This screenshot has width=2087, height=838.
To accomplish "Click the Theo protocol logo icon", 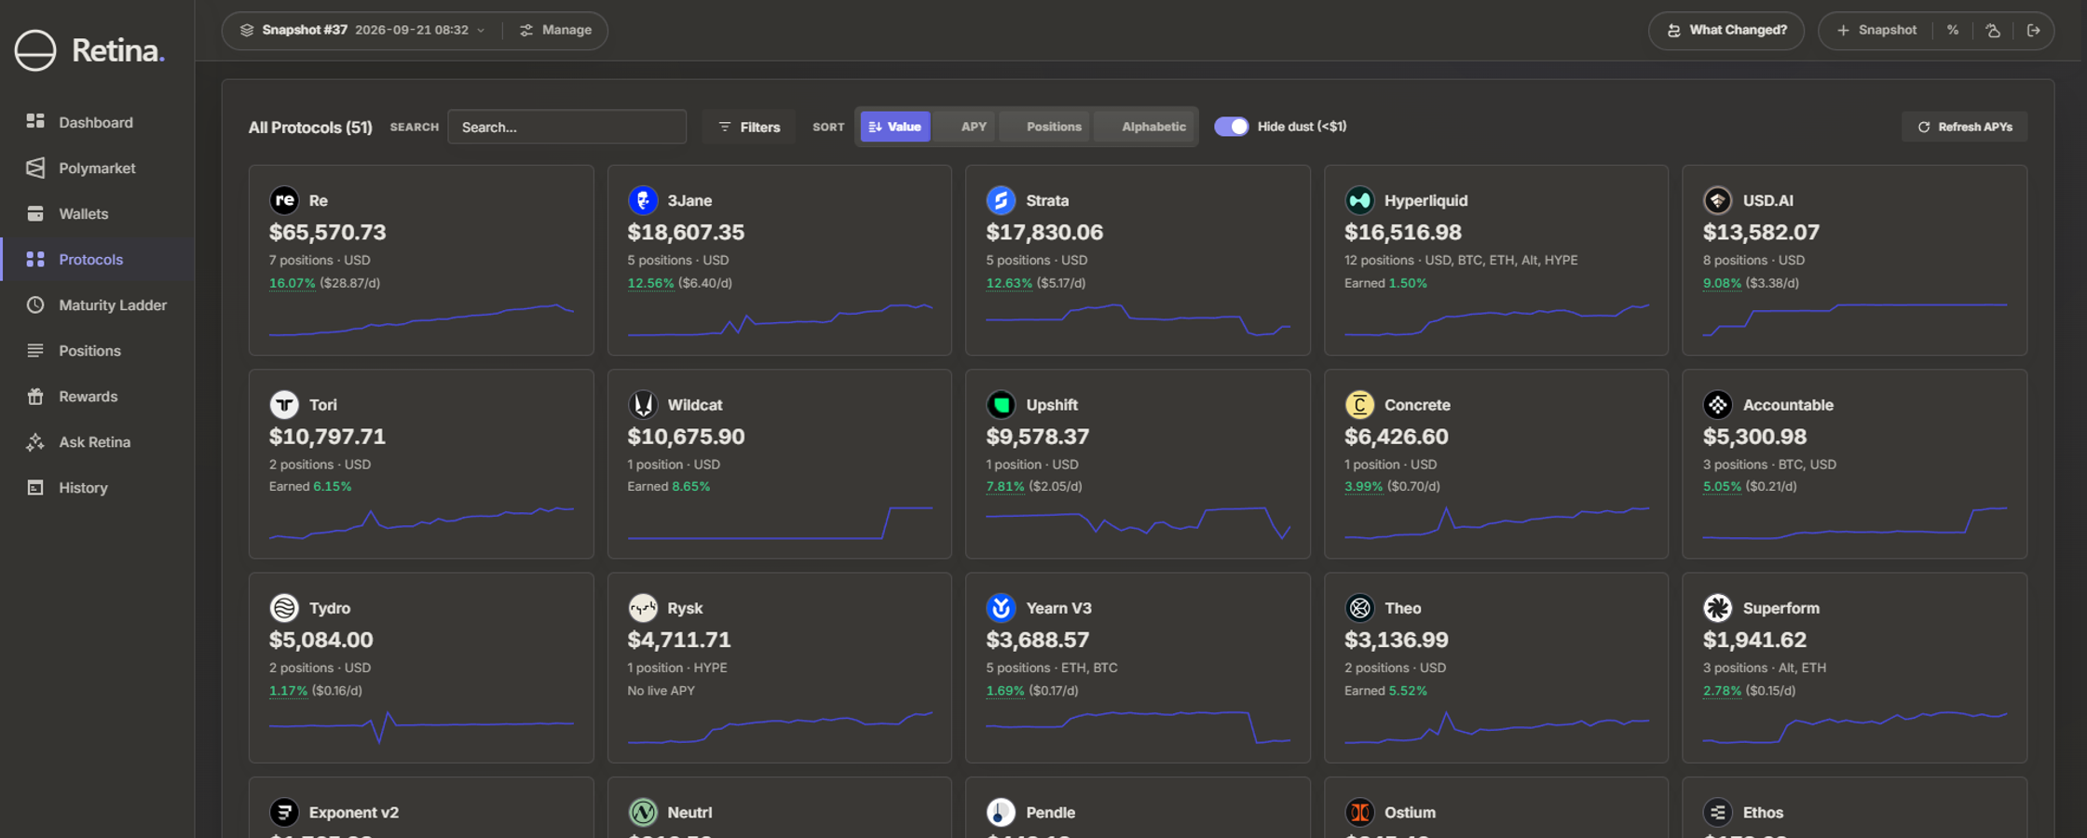I will pos(1359,608).
